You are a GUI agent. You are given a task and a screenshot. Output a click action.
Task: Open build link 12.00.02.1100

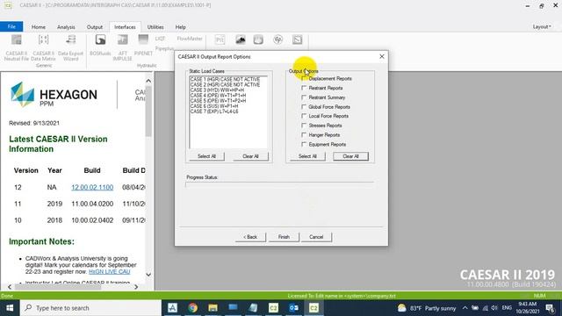(x=92, y=187)
